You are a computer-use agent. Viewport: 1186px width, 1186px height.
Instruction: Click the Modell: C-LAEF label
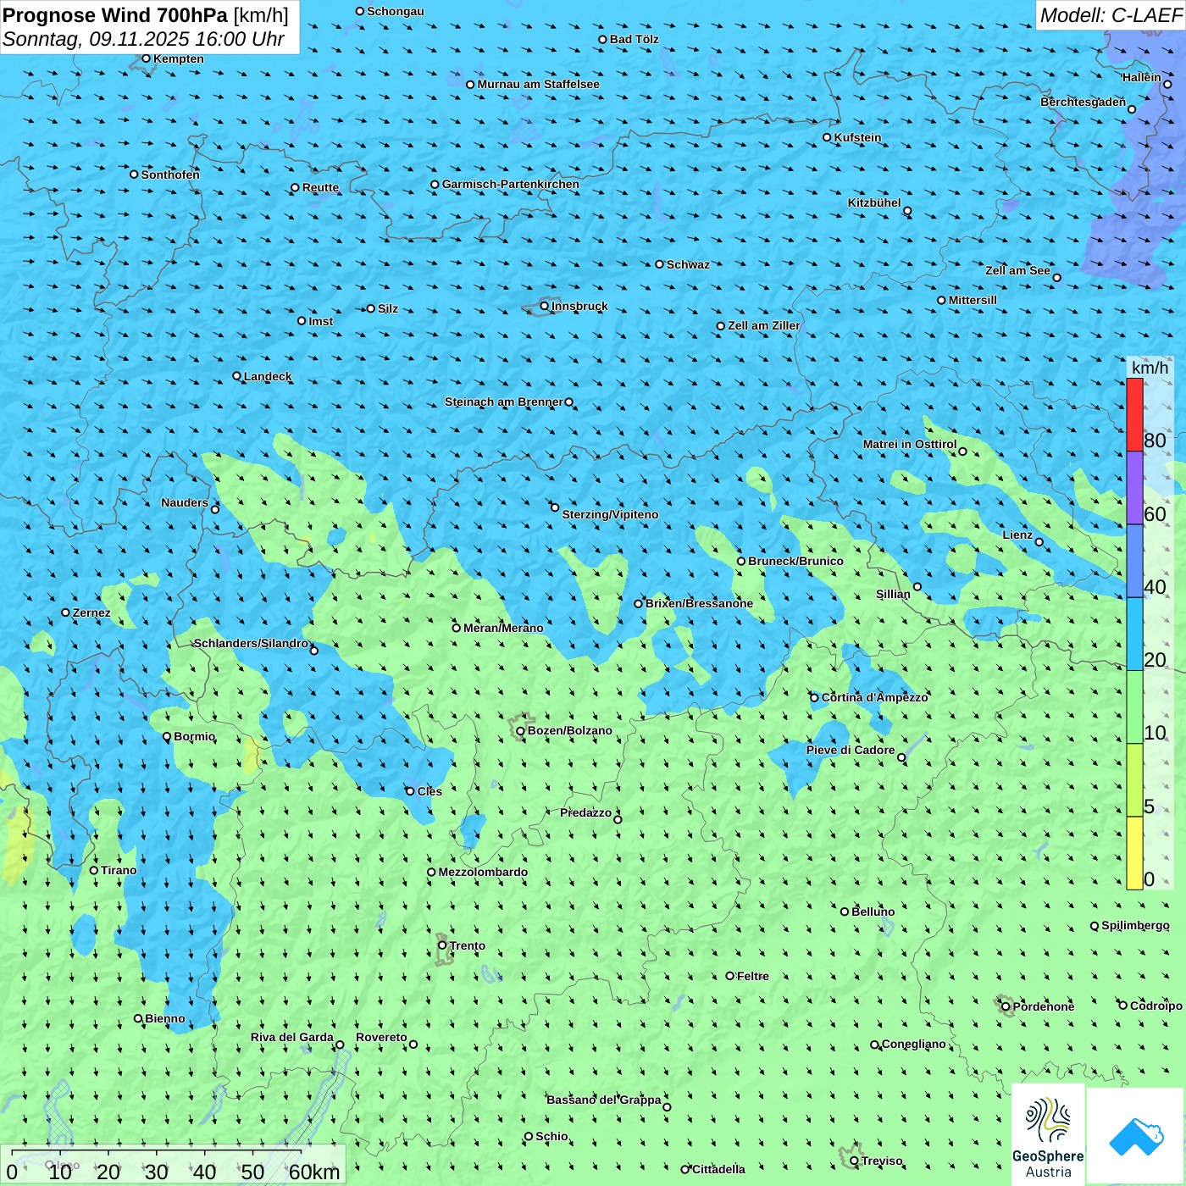click(1111, 15)
